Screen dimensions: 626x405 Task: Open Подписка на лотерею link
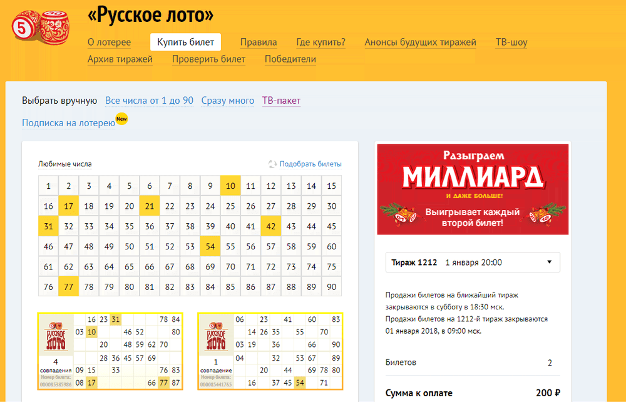coord(69,122)
